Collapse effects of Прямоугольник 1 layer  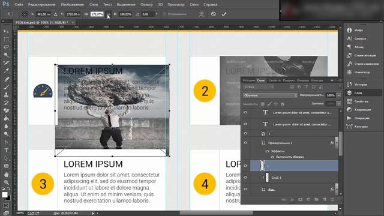point(337,143)
